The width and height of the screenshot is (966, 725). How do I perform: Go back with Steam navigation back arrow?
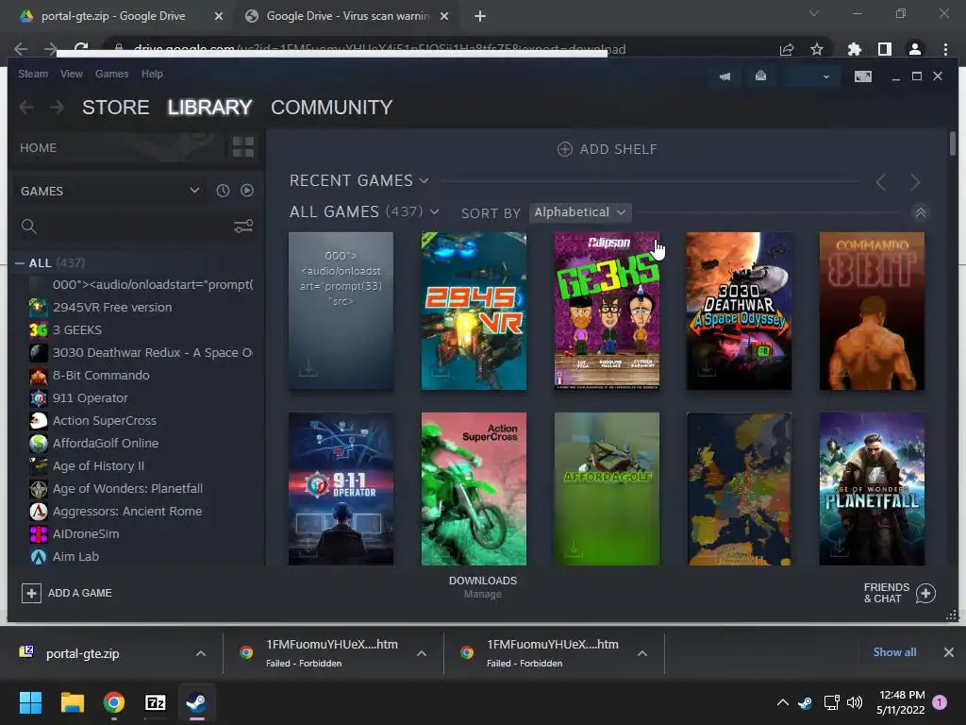25,108
